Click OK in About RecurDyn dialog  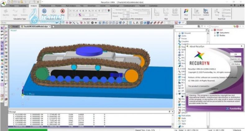click(236, 54)
